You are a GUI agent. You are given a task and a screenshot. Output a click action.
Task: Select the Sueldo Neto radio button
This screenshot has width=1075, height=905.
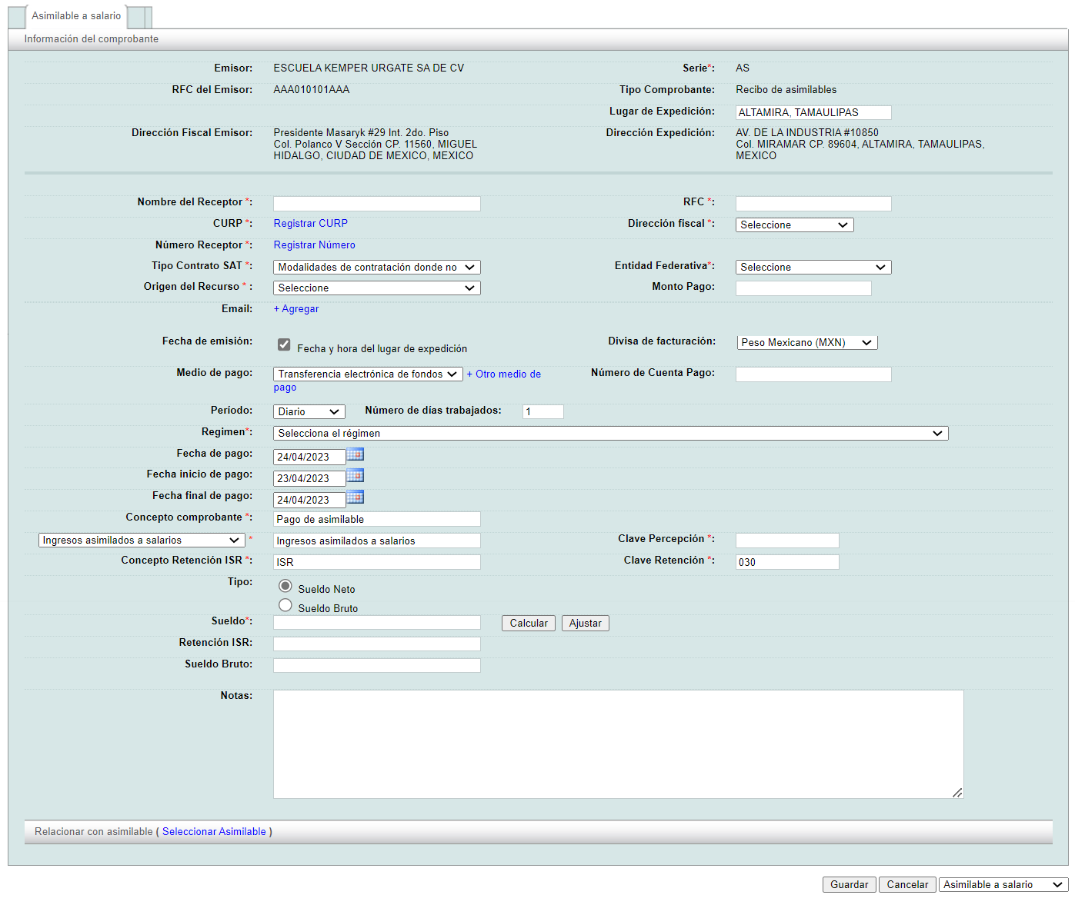click(285, 586)
